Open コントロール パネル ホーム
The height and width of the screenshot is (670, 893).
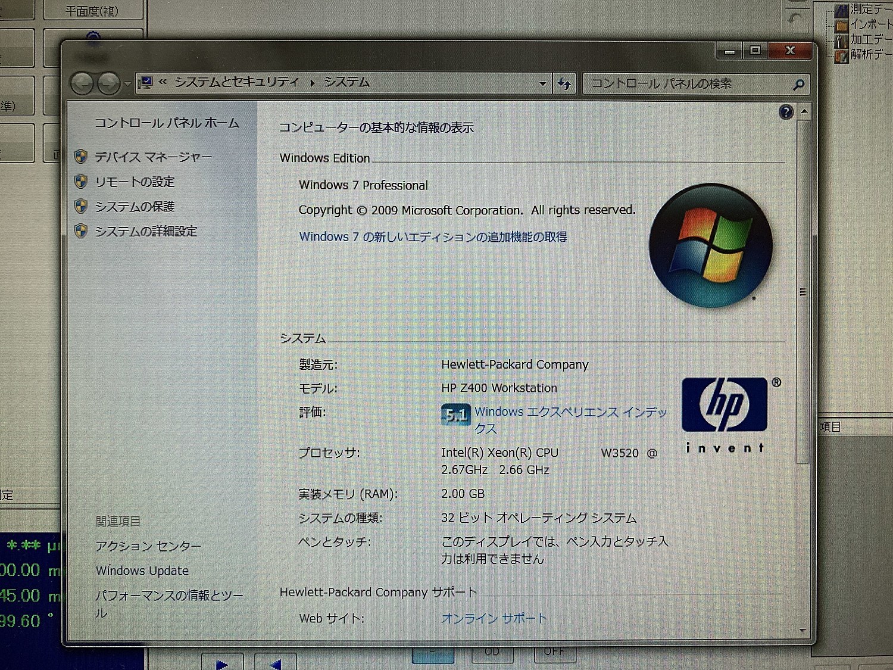coord(167,123)
